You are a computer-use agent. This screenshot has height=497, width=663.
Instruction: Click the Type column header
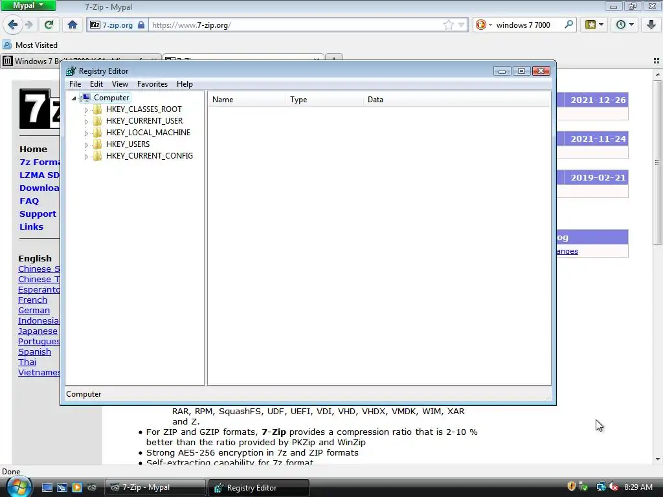coord(325,100)
